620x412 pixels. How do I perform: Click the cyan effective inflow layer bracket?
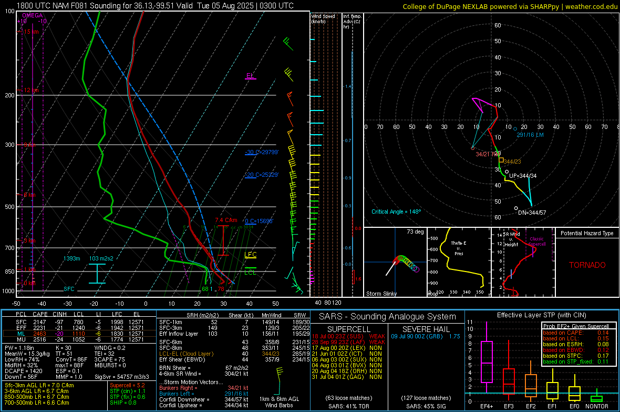coord(97,273)
